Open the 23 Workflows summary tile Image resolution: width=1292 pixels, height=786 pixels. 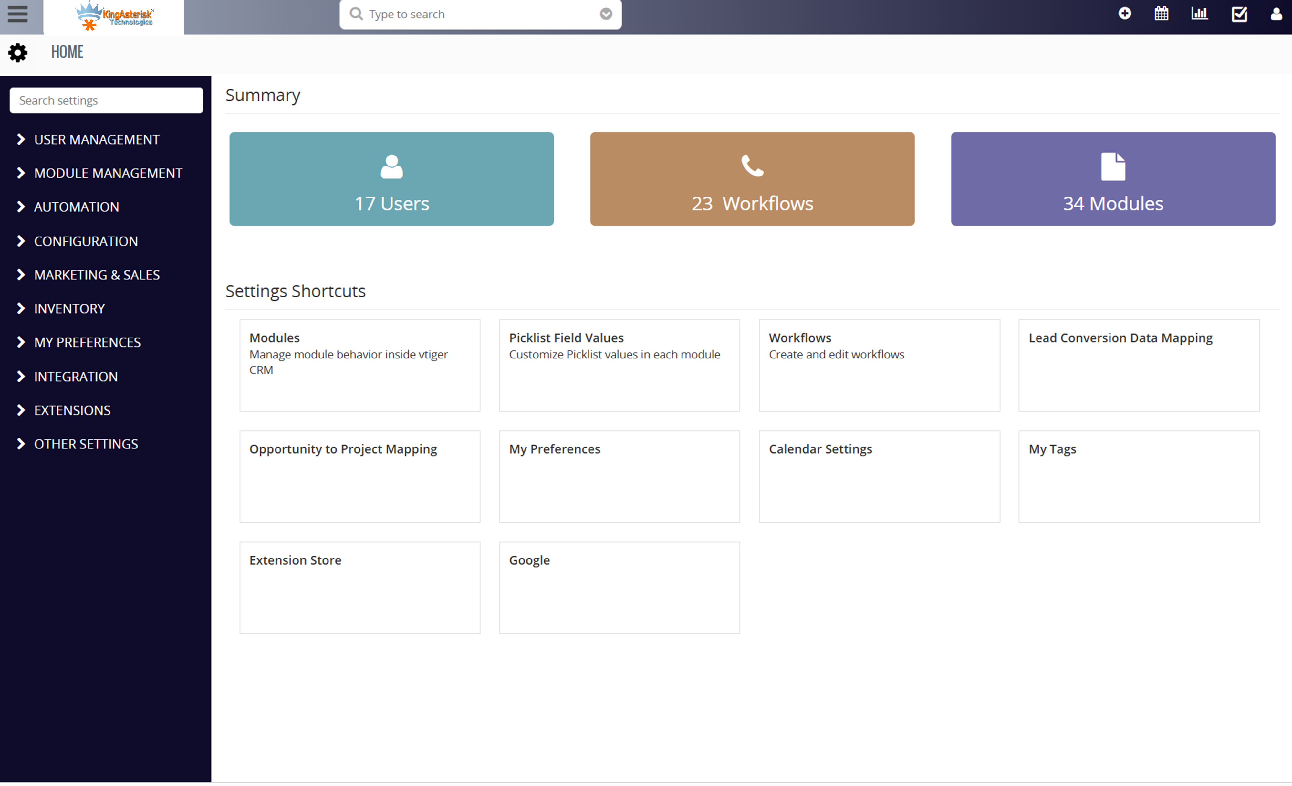[x=752, y=179]
